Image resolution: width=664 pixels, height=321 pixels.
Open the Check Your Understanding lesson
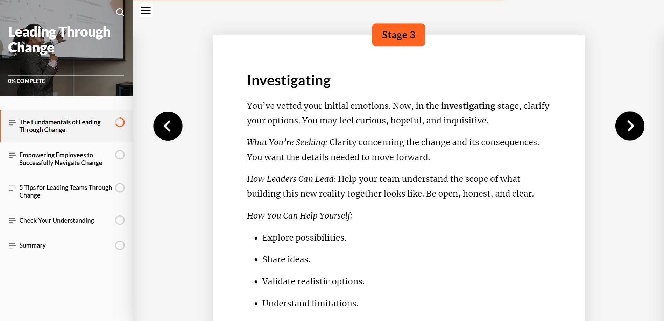57,221
